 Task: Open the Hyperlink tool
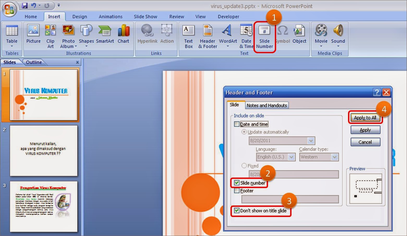click(x=147, y=34)
